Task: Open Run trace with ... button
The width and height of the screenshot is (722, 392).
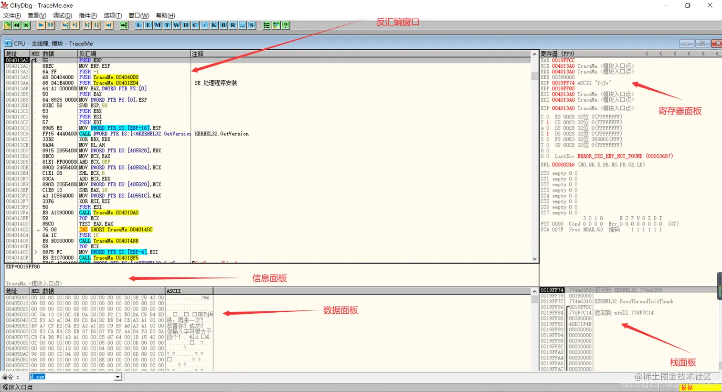Action: tap(243, 25)
